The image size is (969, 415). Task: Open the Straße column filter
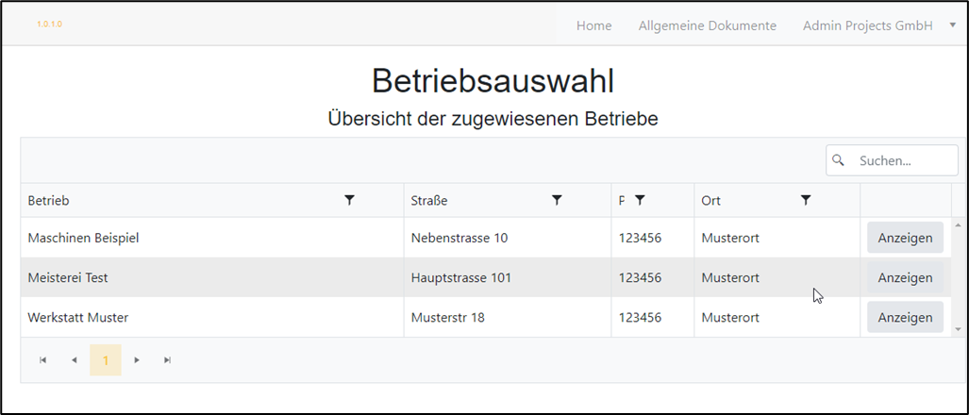click(x=557, y=200)
